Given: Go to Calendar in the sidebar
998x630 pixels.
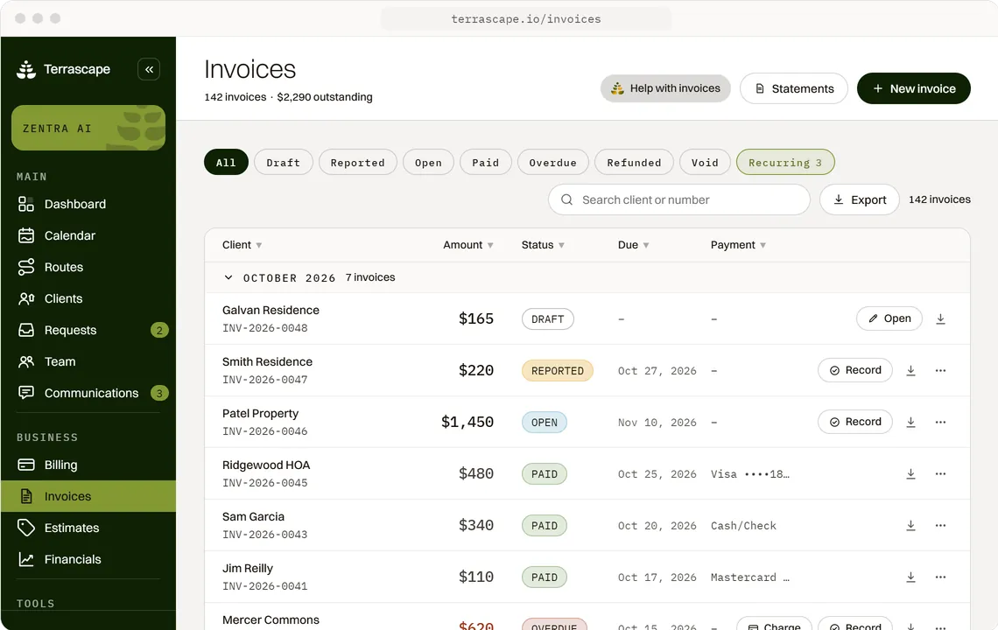Looking at the screenshot, I should pyautogui.click(x=88, y=235).
